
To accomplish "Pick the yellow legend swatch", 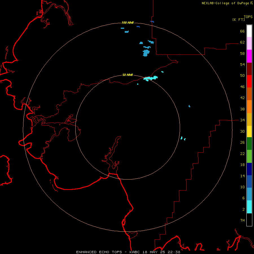I will (x=249, y=132).
